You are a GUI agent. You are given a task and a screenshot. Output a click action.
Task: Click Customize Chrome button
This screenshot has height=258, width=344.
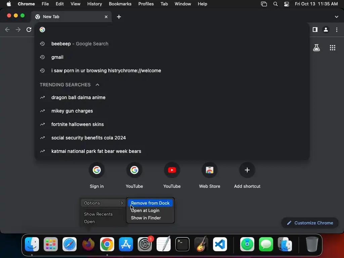click(x=310, y=223)
